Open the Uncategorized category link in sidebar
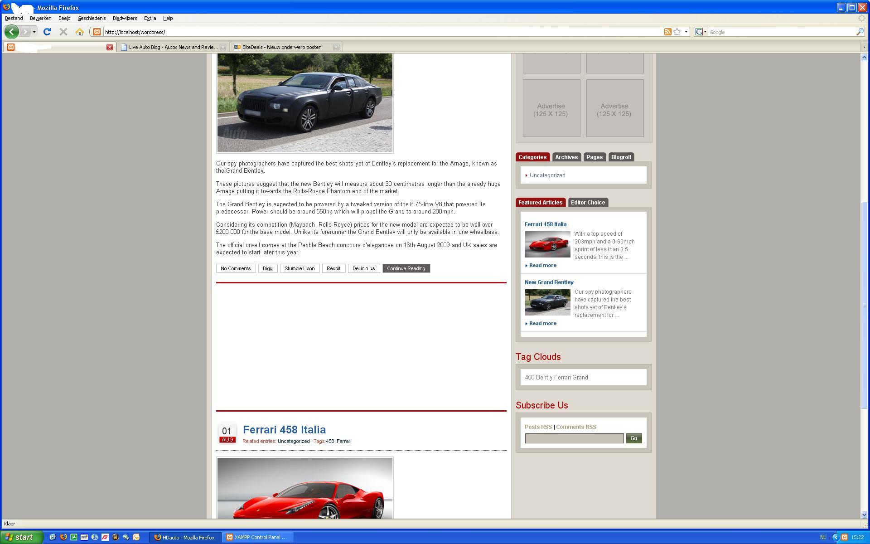The height and width of the screenshot is (544, 870). tap(547, 175)
